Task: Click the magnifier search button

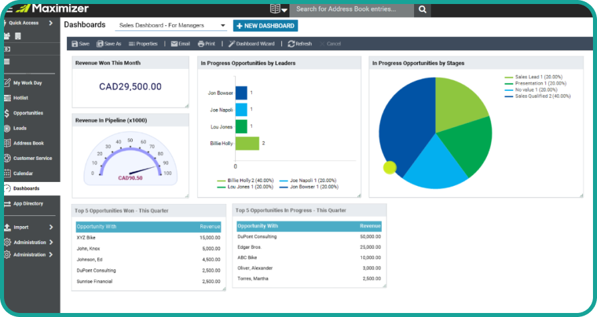Action: pyautogui.click(x=423, y=9)
